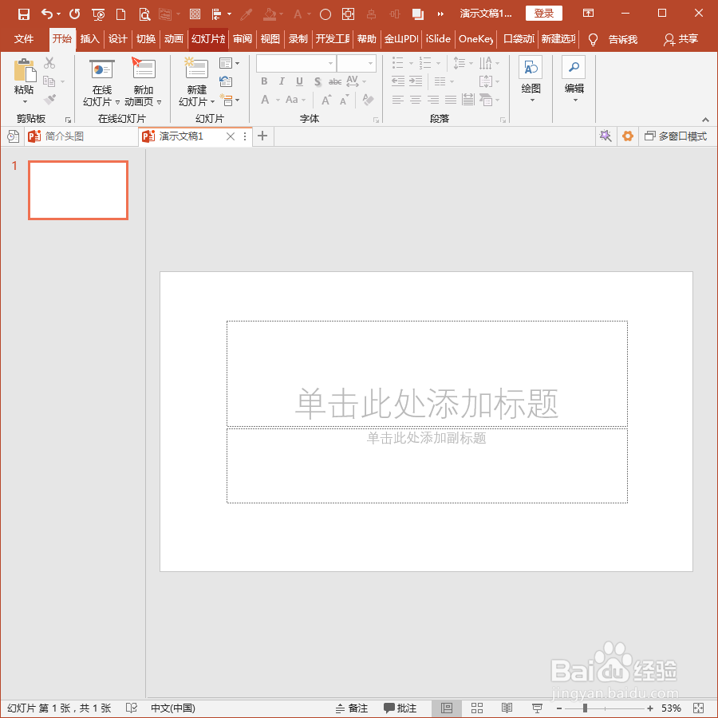This screenshot has height=718, width=718.
Task: Undo the last action using the arrow icon
Action: click(x=47, y=14)
